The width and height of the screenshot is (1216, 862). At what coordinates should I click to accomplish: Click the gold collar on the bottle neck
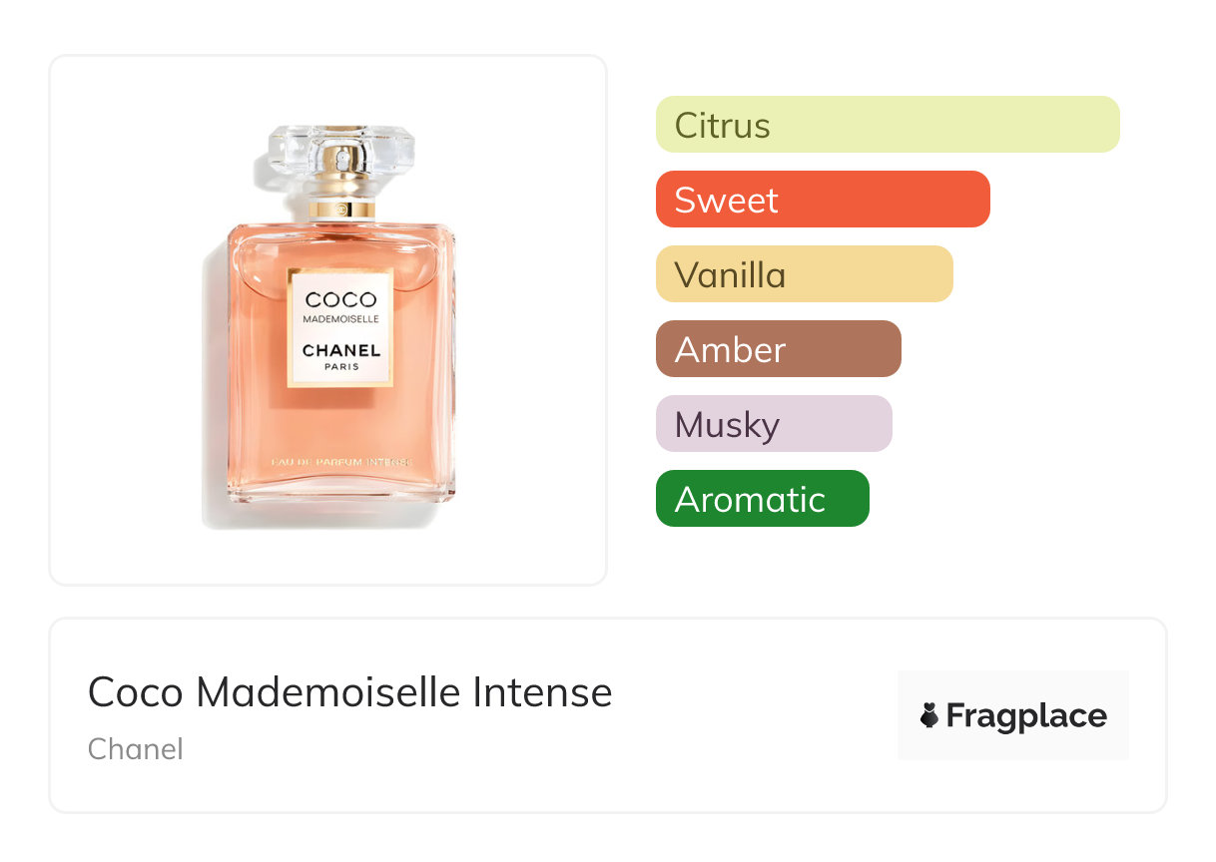(x=341, y=210)
